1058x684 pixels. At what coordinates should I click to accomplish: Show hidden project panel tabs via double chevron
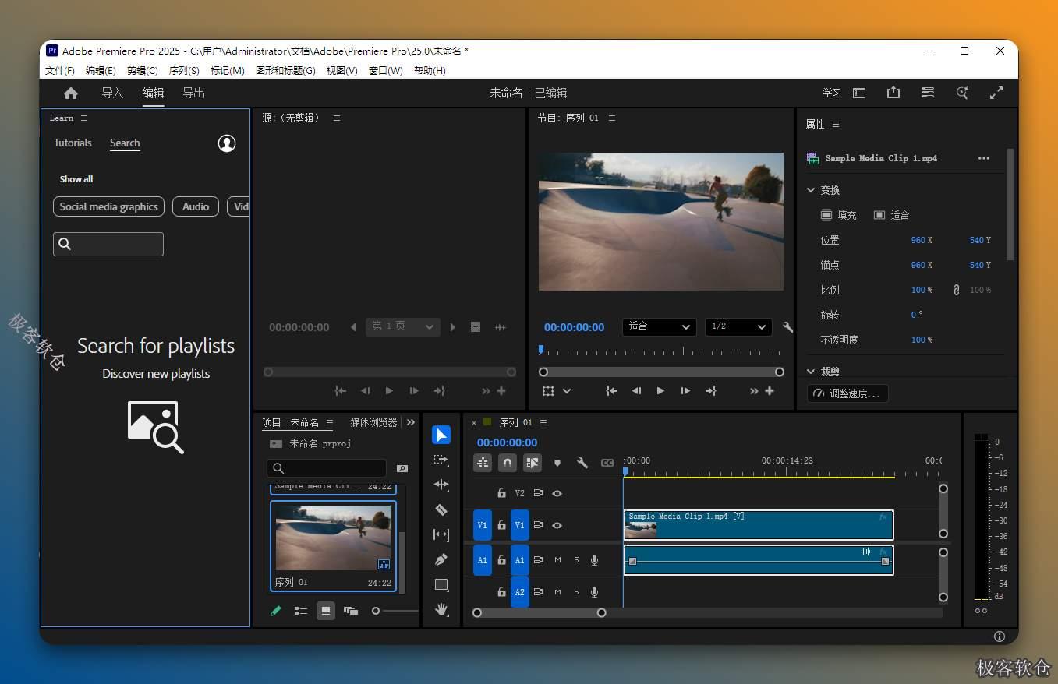pos(411,422)
